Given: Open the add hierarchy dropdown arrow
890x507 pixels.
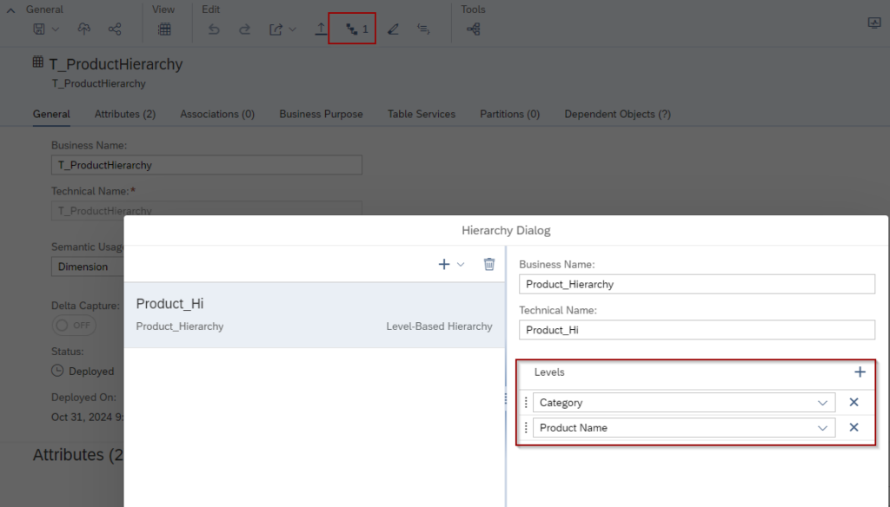Looking at the screenshot, I should 461,264.
